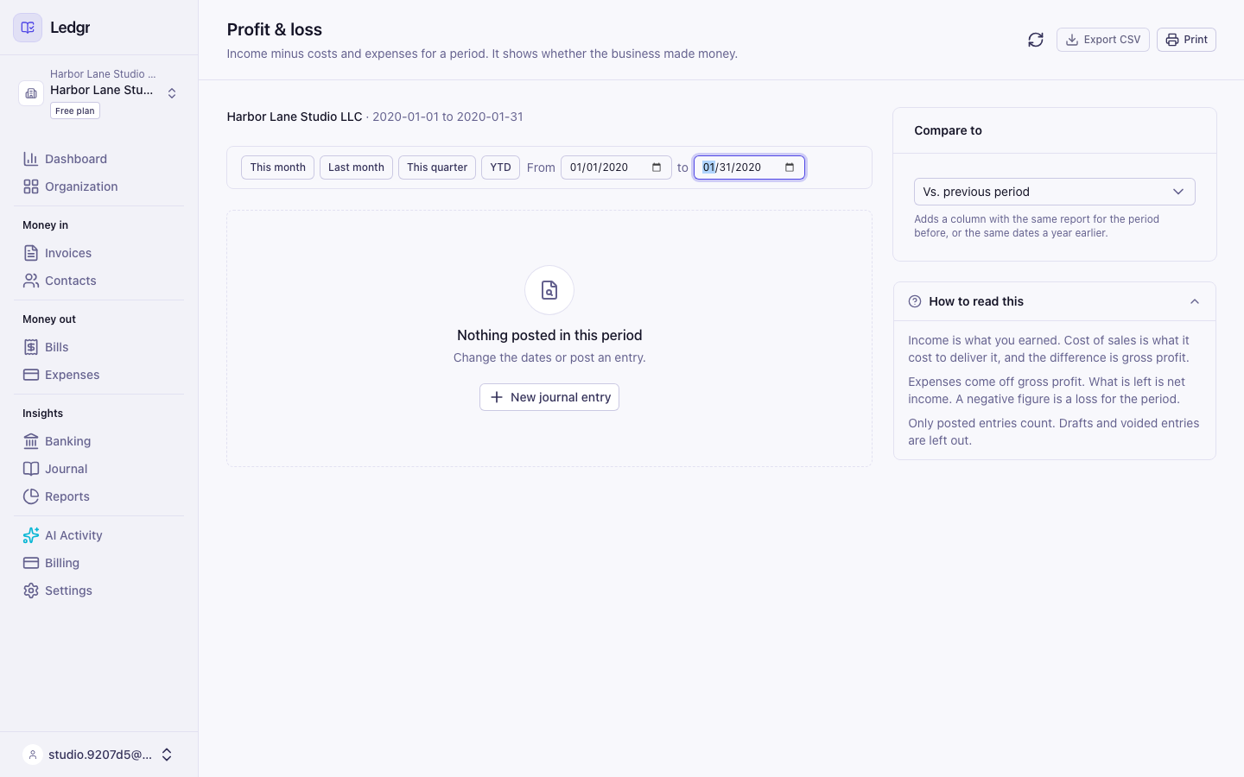Go to Dashboard in sidebar

(x=99, y=159)
